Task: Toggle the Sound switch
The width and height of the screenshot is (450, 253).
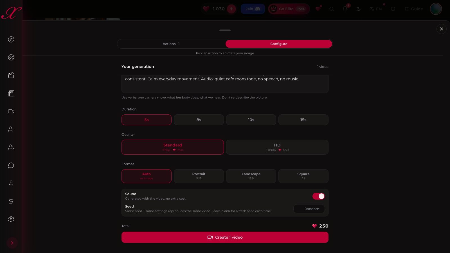Action: click(x=319, y=196)
